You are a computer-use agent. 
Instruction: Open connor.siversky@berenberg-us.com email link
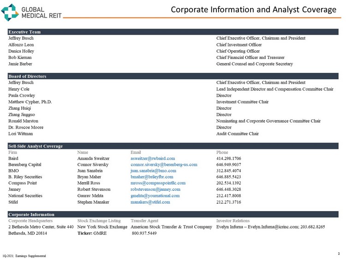point(164,165)
